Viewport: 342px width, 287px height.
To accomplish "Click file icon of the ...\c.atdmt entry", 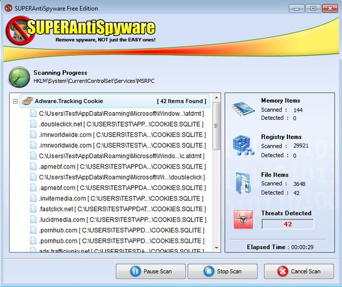I will pos(33,156).
